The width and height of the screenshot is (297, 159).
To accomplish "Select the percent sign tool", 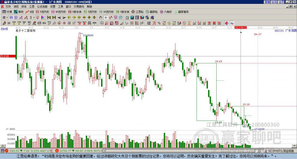I will click(159, 23).
